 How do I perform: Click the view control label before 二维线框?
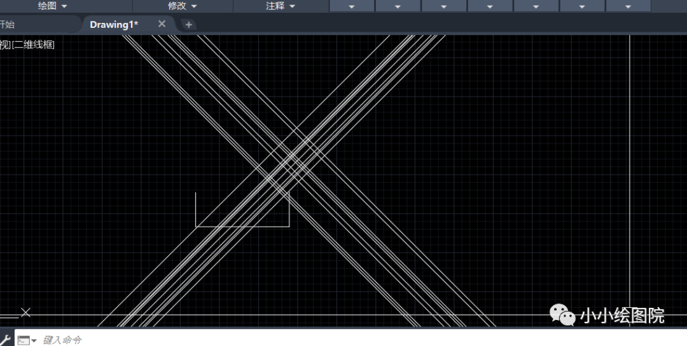point(4,44)
